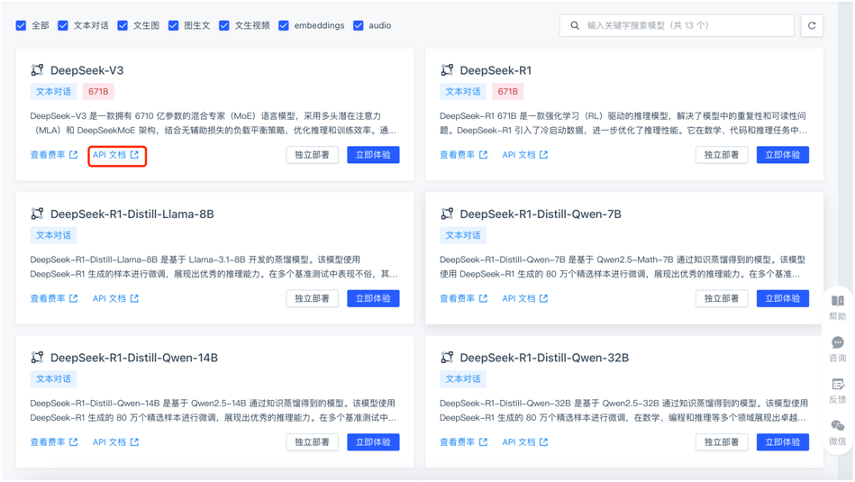Click the DeepSeek-V3 title
855x482 pixels.
click(87, 70)
